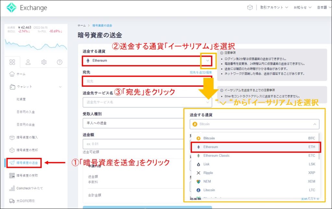Click the Ethereum Classic icon in list

point(198,156)
